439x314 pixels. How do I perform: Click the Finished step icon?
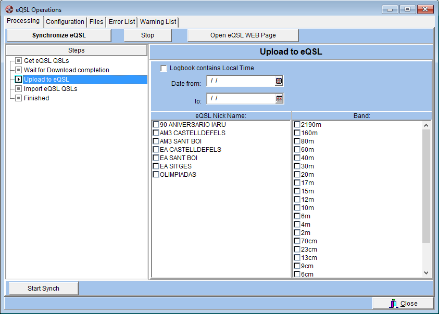click(19, 98)
